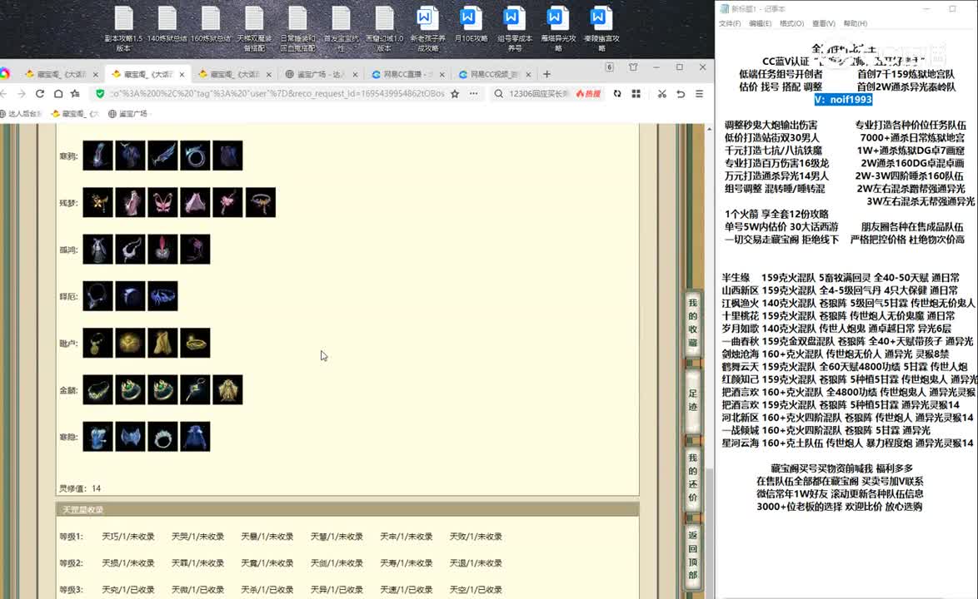
Task: Click the 热搜 hot search button
Action: (588, 93)
